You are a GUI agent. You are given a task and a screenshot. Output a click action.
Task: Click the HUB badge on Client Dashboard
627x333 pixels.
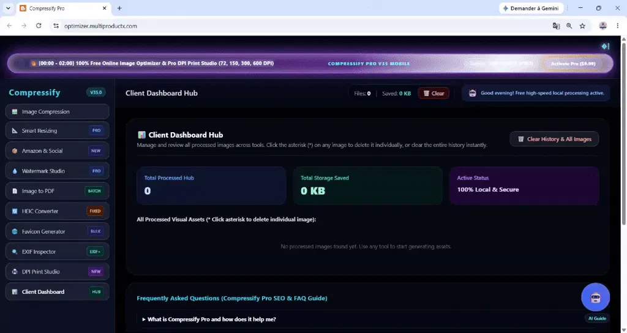[x=96, y=292]
